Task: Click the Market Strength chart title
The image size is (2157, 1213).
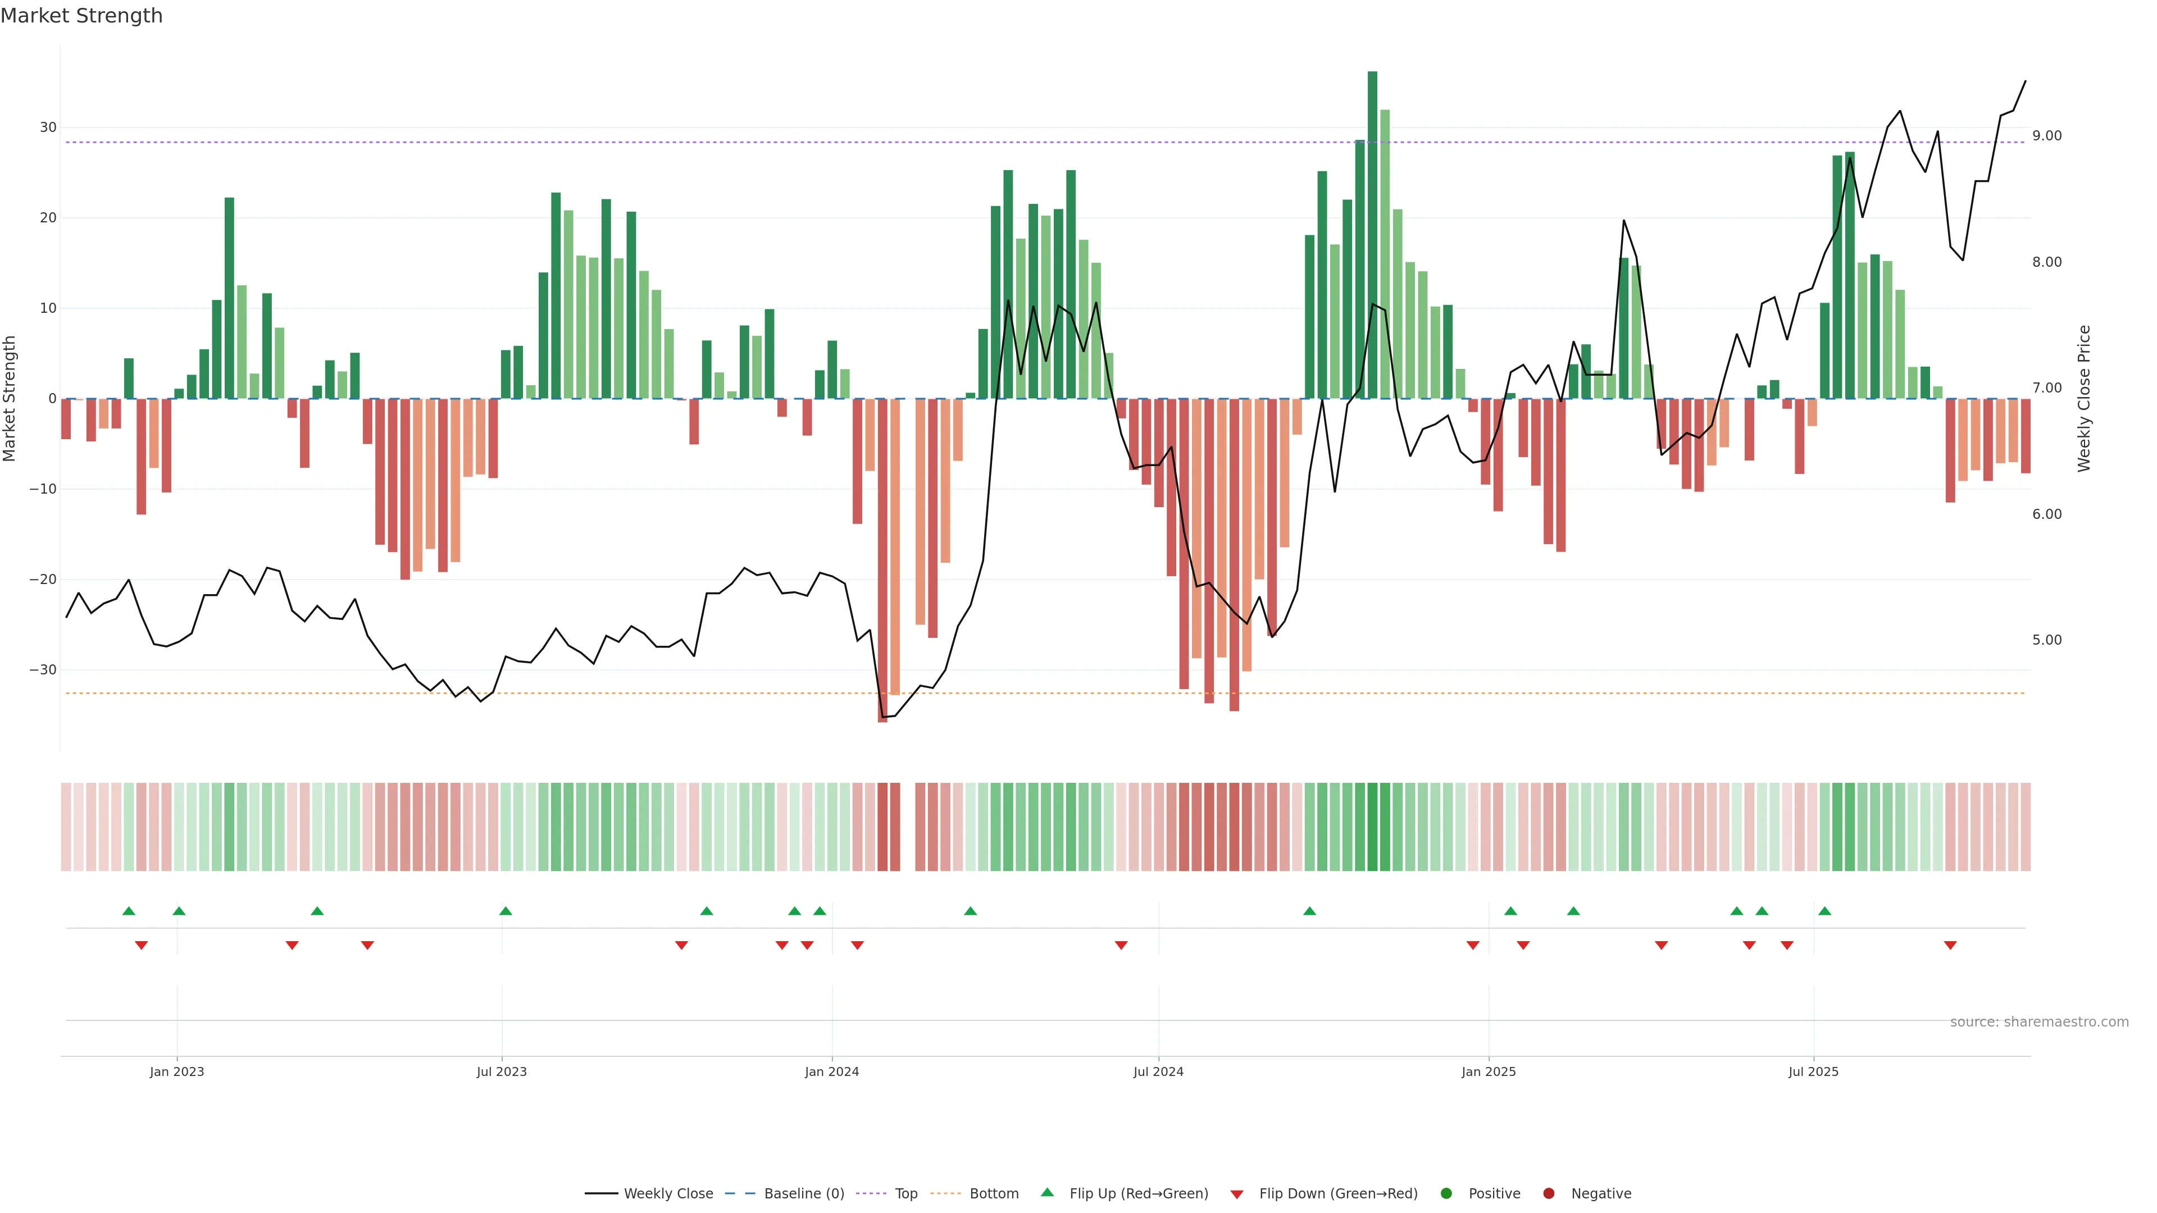Action: (x=81, y=16)
